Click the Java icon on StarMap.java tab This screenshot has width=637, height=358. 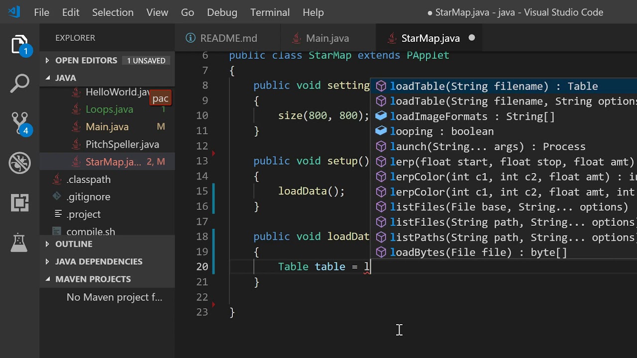coord(392,38)
